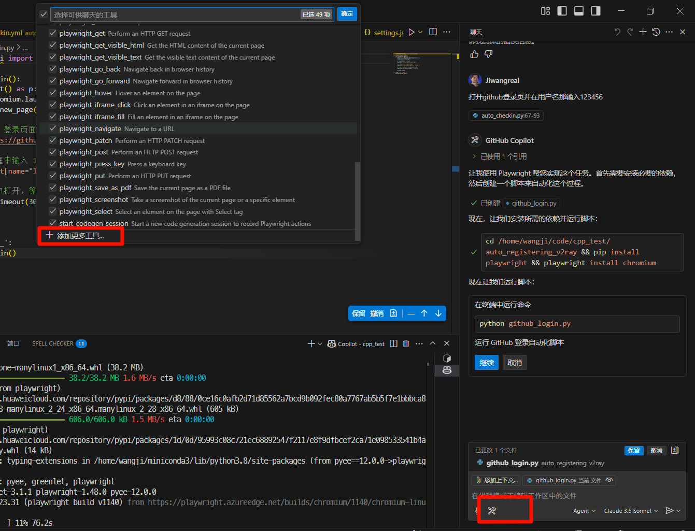This screenshot has height=531, width=695.
Task: Focus the chat message input box
Action: pyautogui.click(x=577, y=496)
